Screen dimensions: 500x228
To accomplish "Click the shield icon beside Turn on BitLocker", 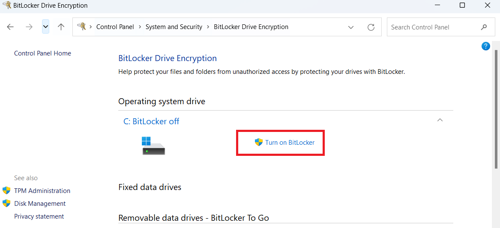I will pos(258,142).
